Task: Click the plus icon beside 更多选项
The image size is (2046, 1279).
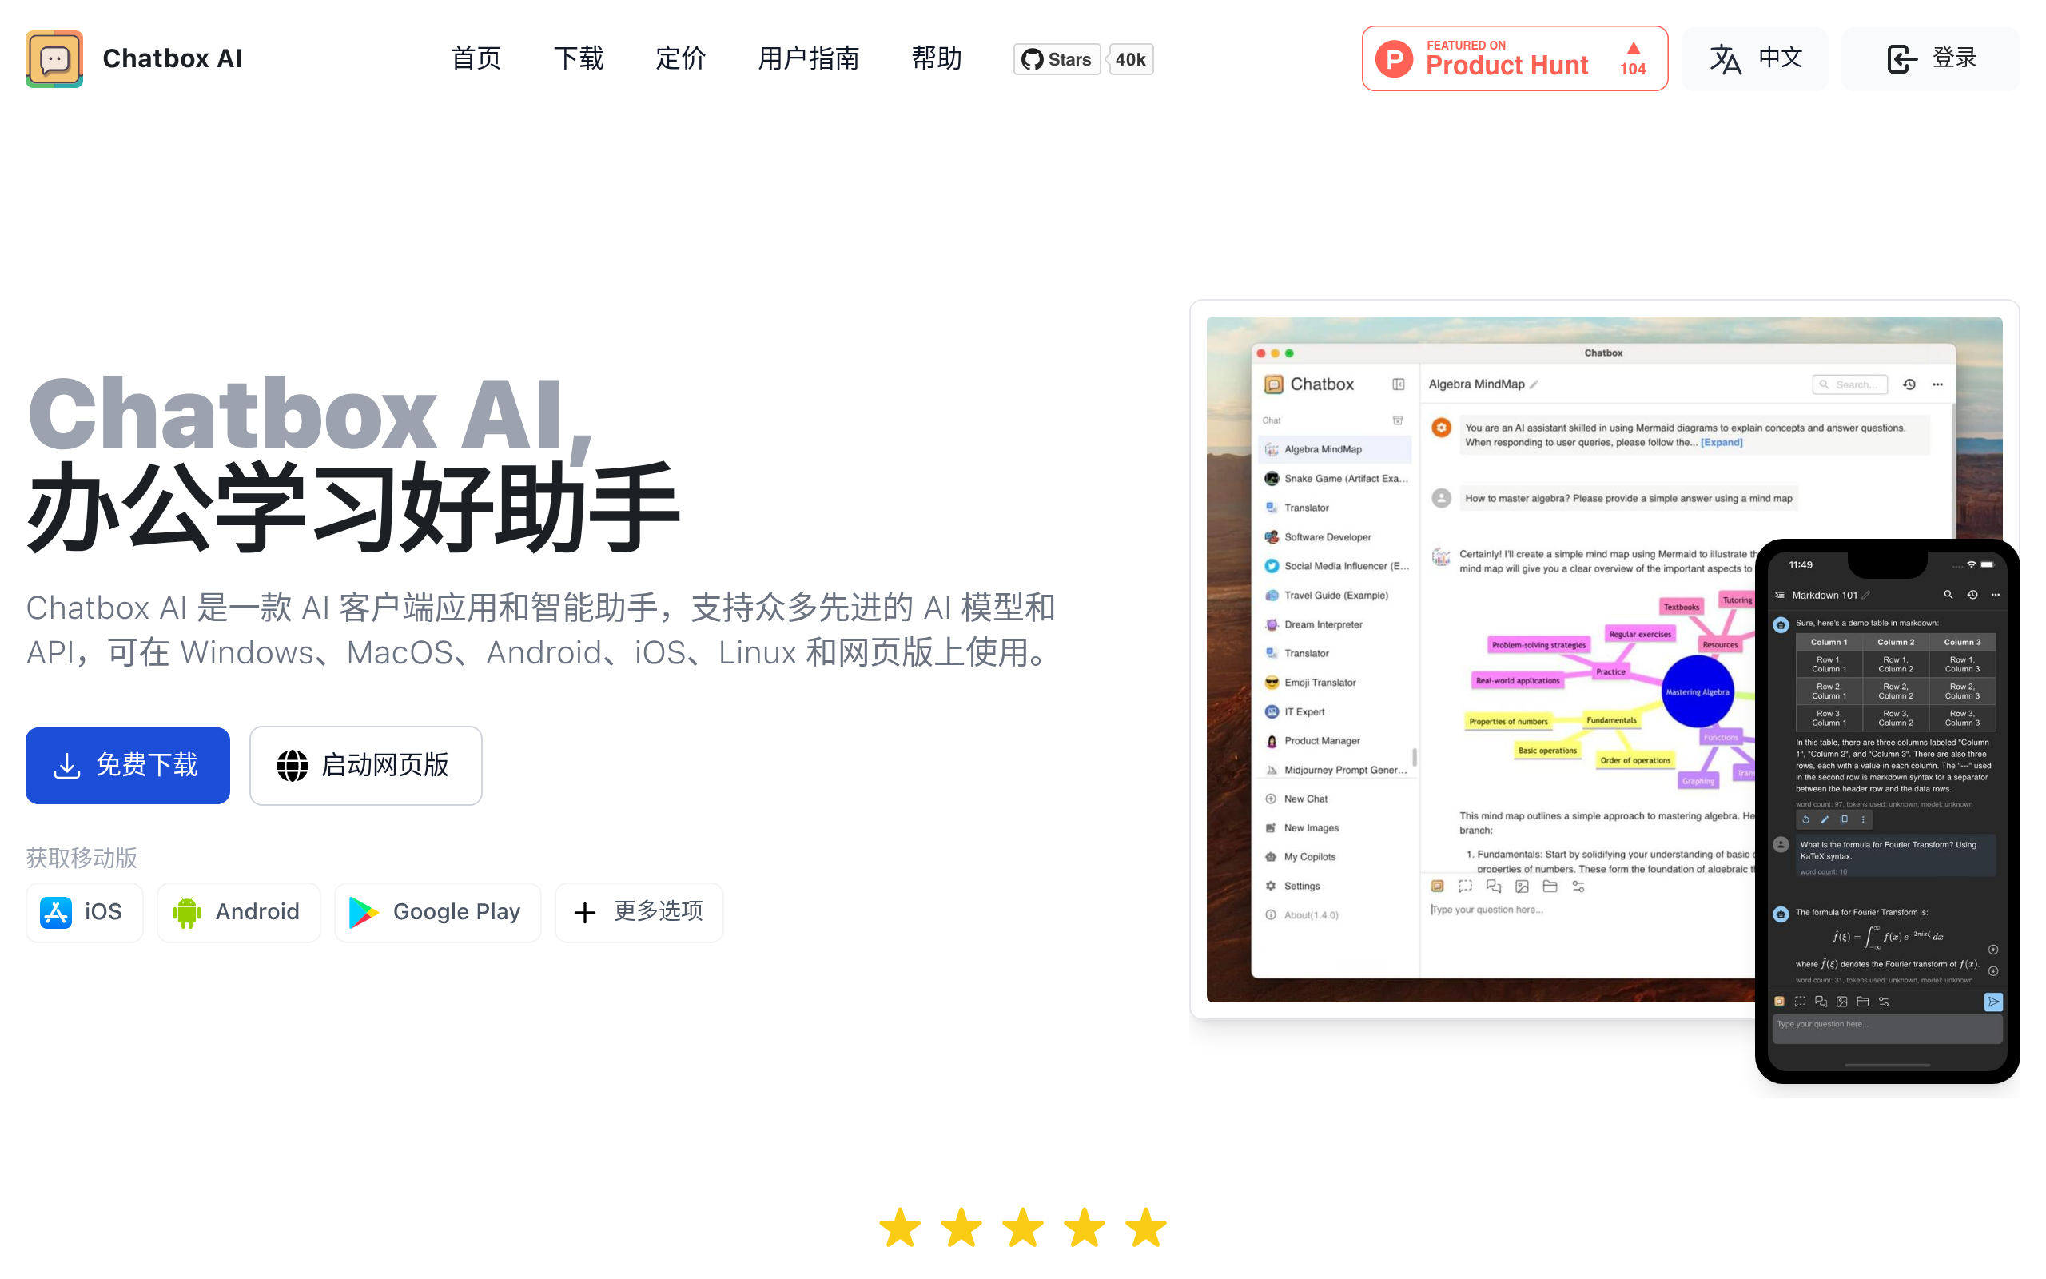Action: pyautogui.click(x=584, y=913)
